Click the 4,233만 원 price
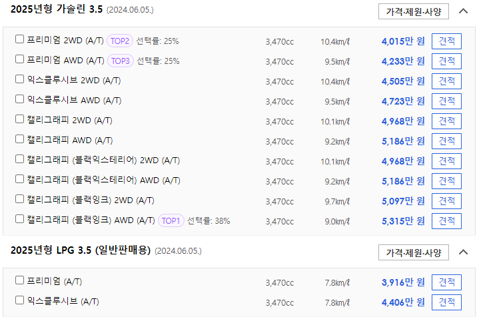Screen dimensions: 481x319 [x=403, y=61]
